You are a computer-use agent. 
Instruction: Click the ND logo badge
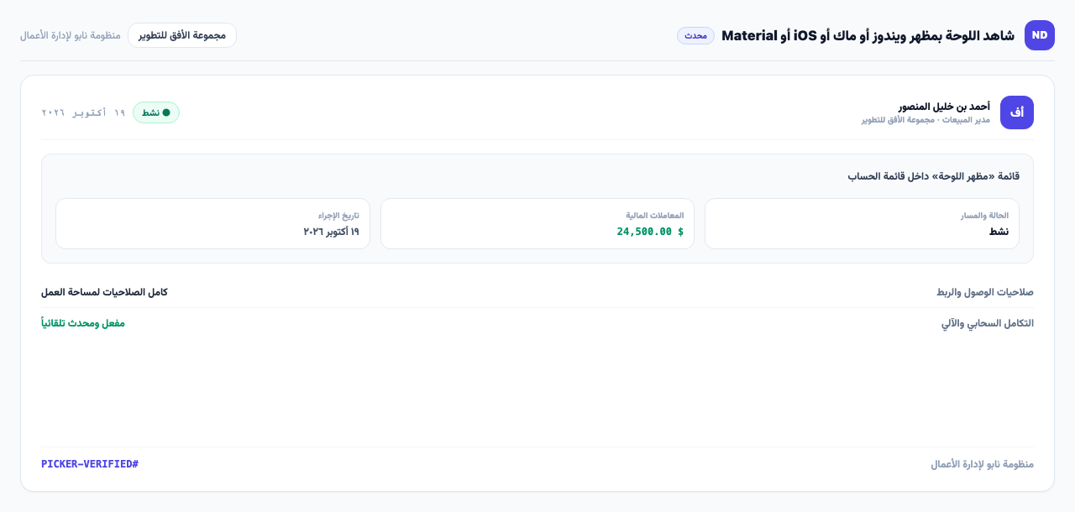tap(1040, 35)
